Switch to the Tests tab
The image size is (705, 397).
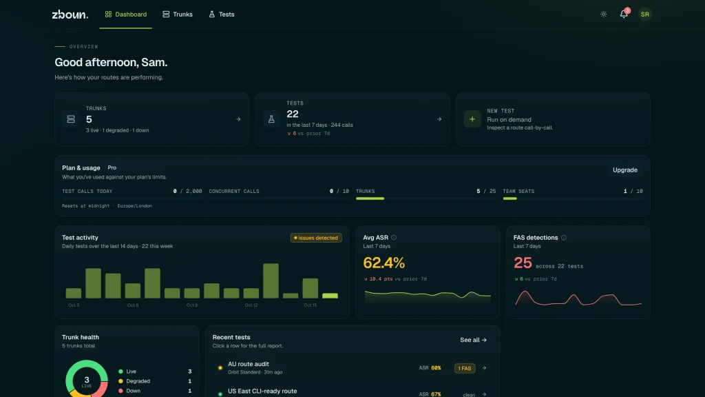(x=221, y=14)
